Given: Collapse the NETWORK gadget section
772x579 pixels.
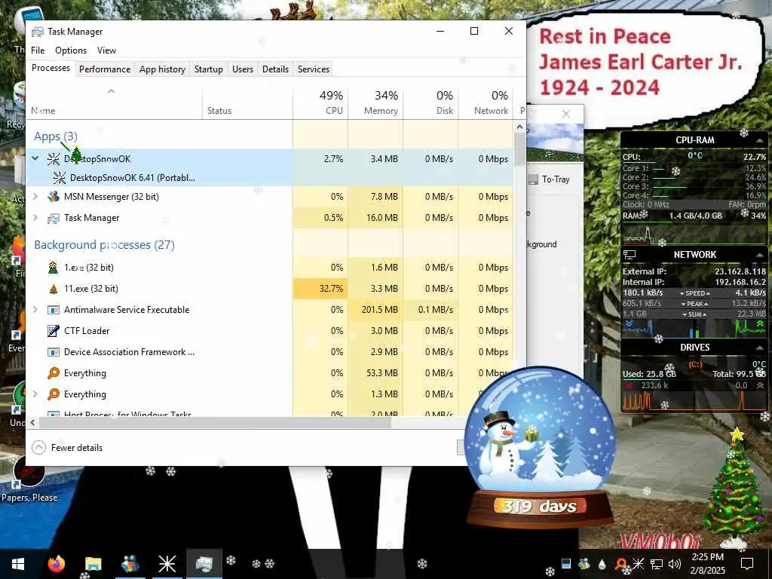Looking at the screenshot, I should [760, 255].
